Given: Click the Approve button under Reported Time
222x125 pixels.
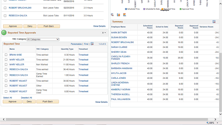Looking at the screenshot, I should (12, 102).
